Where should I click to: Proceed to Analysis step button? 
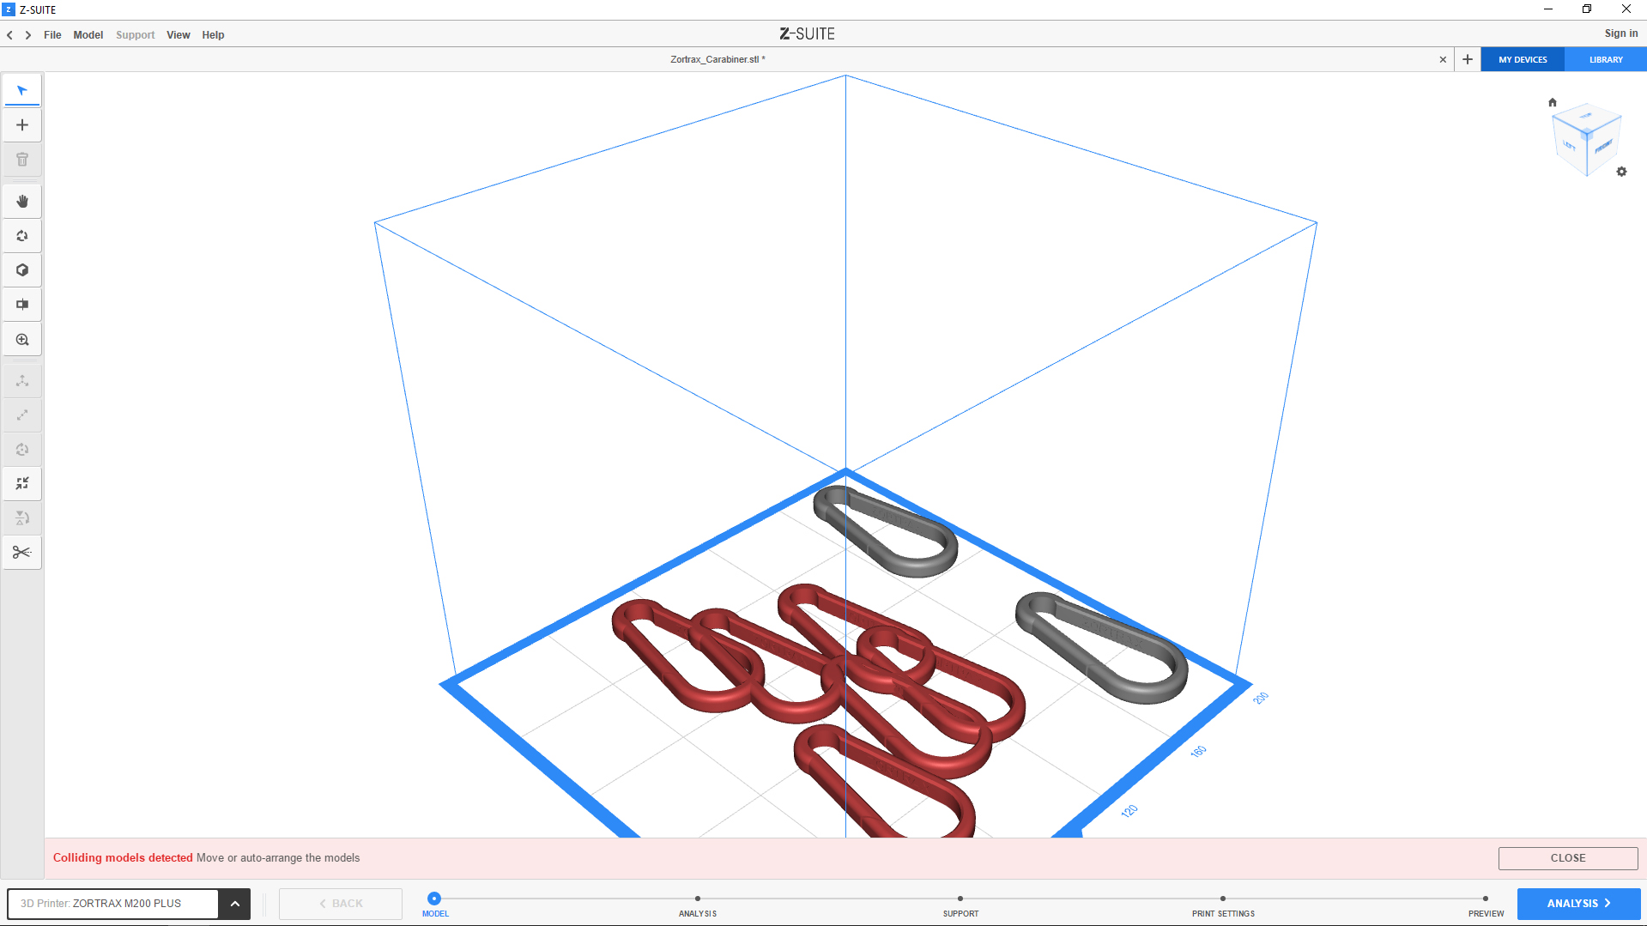pos(1578,904)
